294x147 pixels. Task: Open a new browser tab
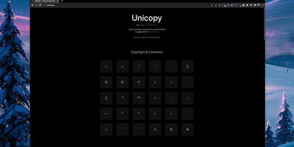[62, 1]
